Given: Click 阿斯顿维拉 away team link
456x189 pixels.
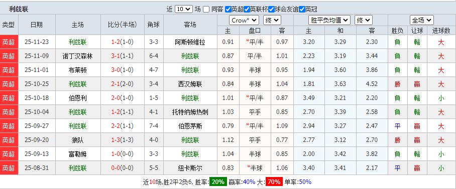Looking at the screenshot, I should tap(190, 42).
